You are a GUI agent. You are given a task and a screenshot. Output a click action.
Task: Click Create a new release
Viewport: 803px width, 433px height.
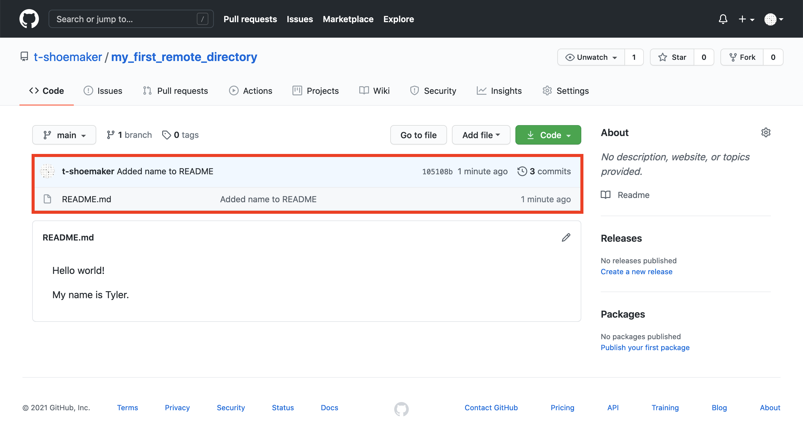[x=636, y=271]
